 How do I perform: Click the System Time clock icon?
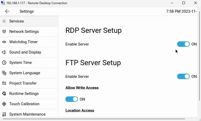4,63
